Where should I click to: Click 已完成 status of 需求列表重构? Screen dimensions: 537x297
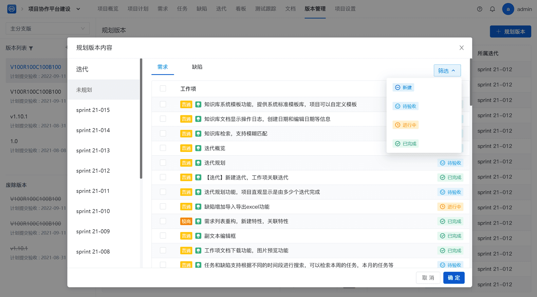451,222
